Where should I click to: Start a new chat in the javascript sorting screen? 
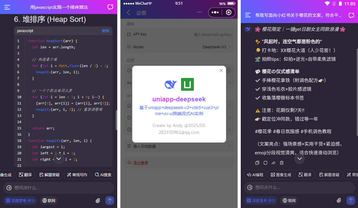coord(110,7)
